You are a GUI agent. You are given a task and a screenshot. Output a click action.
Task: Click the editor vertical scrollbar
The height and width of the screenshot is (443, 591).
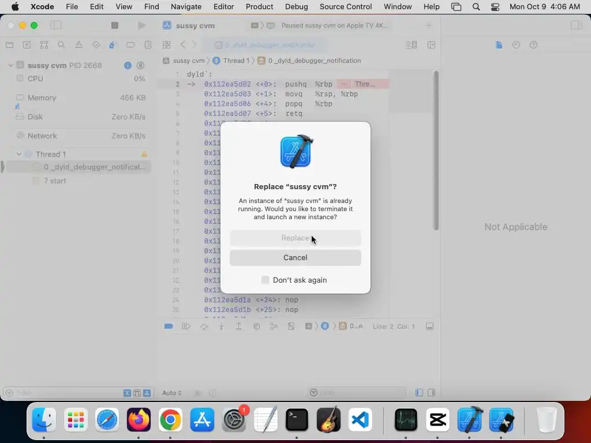point(436,151)
